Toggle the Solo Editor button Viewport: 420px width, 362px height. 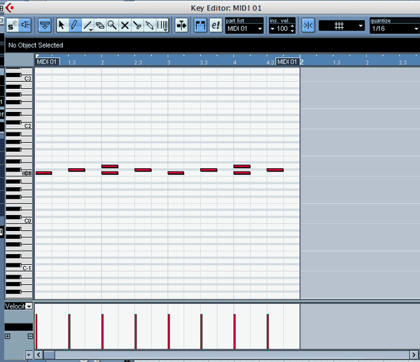(x=13, y=25)
